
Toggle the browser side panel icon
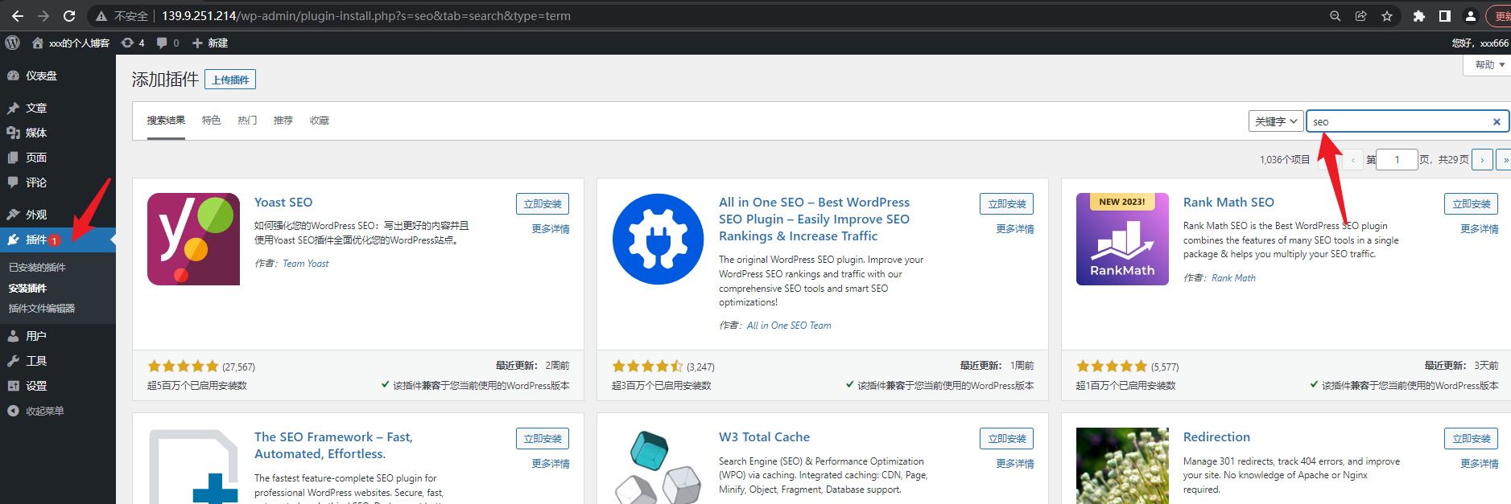1445,16
